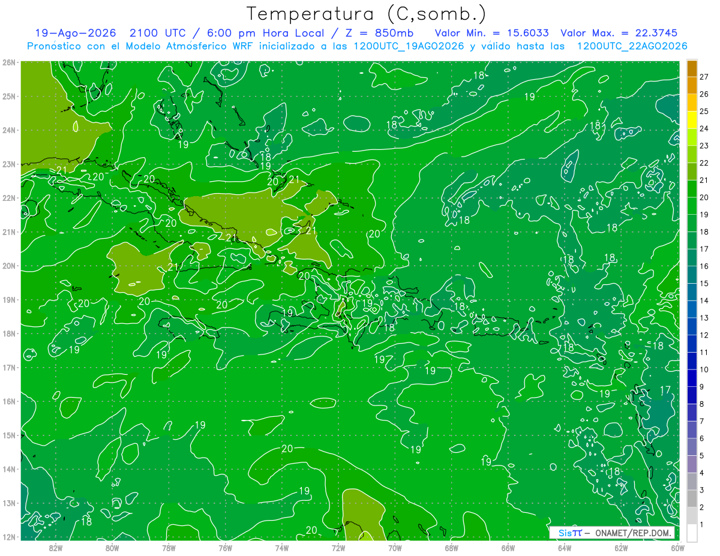
Task: Click color scale label 3
Action: click(x=702, y=490)
